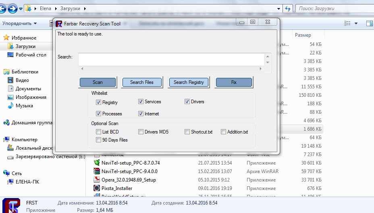Screen dimensions: 374x213
Task: Select the NaviTel-setup_PPC-9.4.0.0 WinRAR archive icon
Action: (x=97, y=171)
